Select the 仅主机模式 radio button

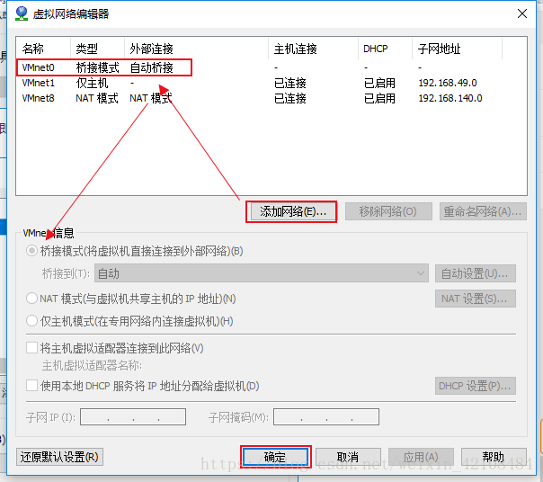pos(31,321)
